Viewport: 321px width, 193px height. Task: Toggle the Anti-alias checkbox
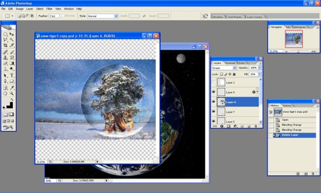63,16
